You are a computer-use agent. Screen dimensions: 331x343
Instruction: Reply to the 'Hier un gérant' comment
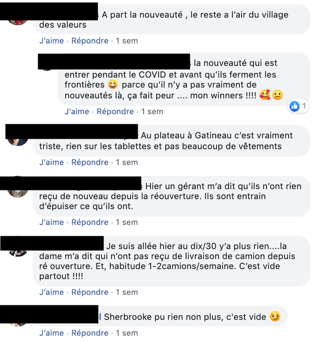90,222
